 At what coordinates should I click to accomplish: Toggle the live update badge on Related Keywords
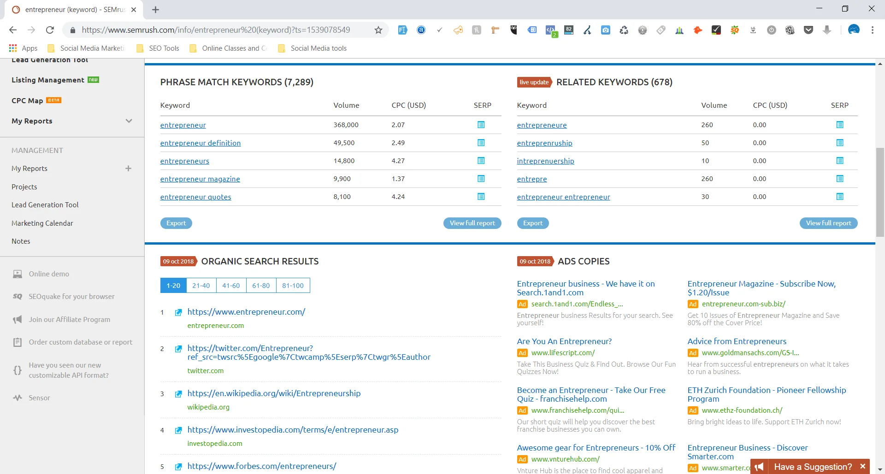534,82
